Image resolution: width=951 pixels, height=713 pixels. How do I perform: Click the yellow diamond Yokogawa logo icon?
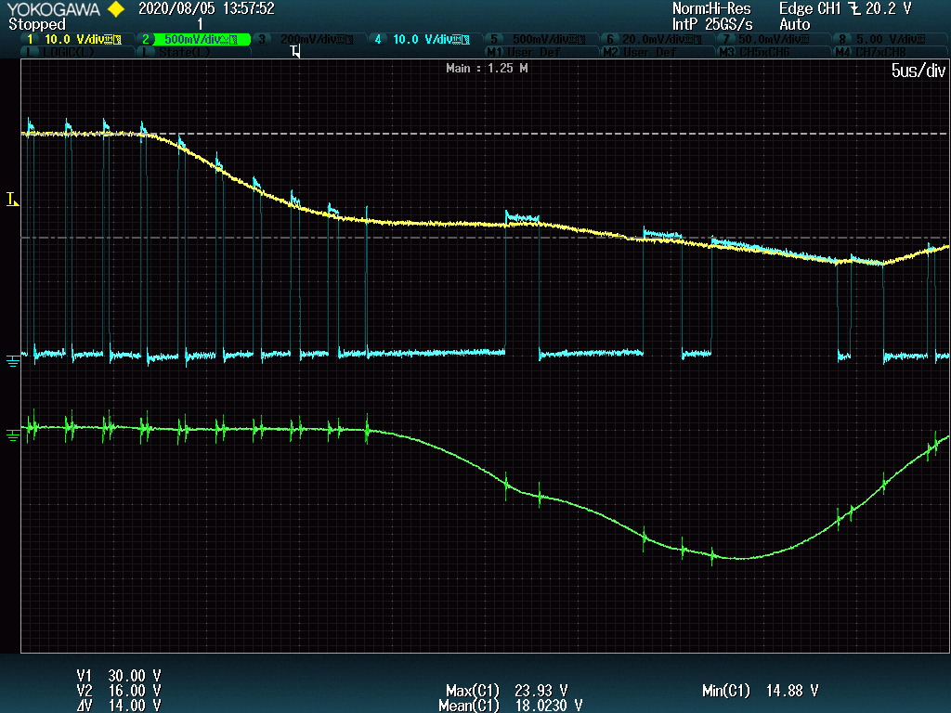coord(115,9)
